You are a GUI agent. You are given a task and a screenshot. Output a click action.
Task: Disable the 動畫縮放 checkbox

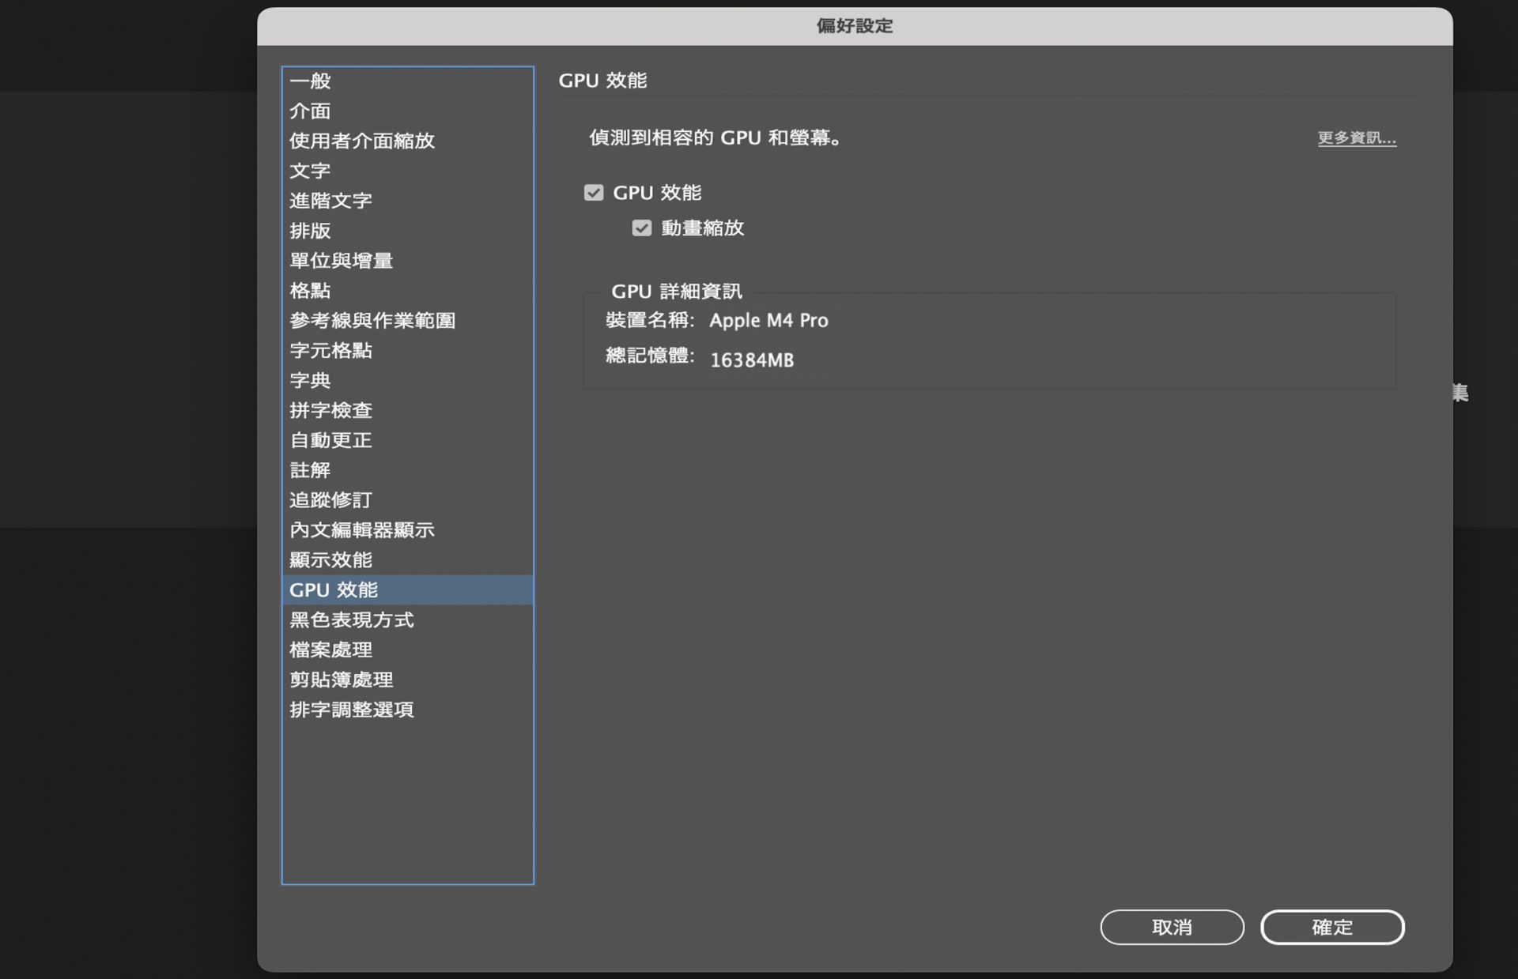click(642, 228)
